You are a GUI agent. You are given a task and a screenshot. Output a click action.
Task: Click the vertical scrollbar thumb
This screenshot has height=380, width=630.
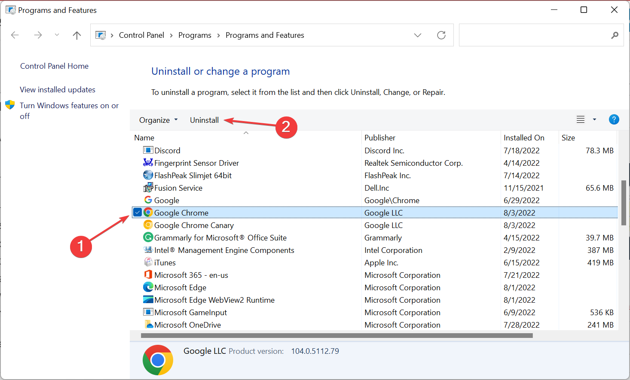click(624, 203)
